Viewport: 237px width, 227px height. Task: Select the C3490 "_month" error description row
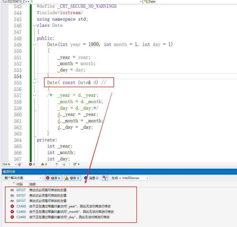[x=72, y=212]
